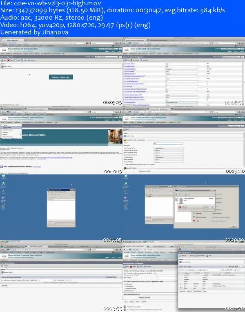
Task: Click status info icon in 00:13:40 frame
Action: [125, 136]
